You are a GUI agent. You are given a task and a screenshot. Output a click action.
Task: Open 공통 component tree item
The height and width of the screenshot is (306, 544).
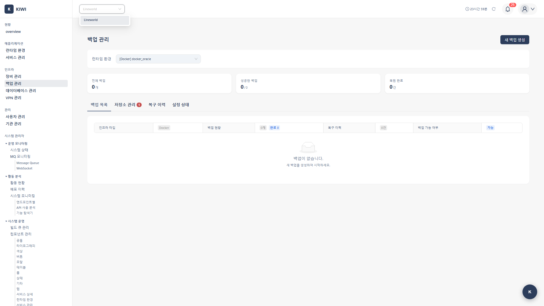click(20, 241)
